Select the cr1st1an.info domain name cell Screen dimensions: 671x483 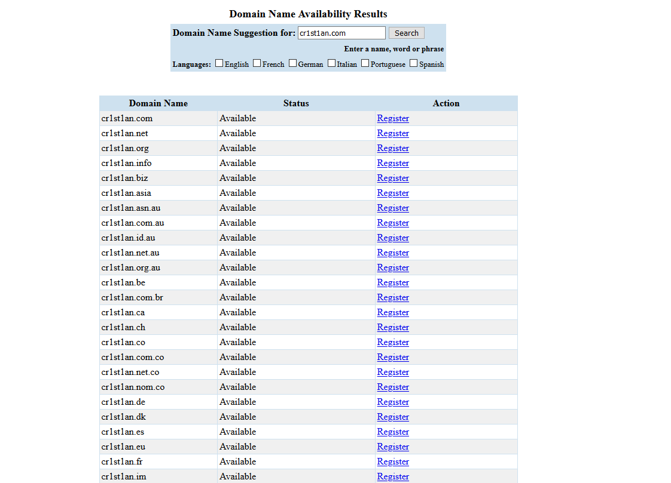click(158, 163)
